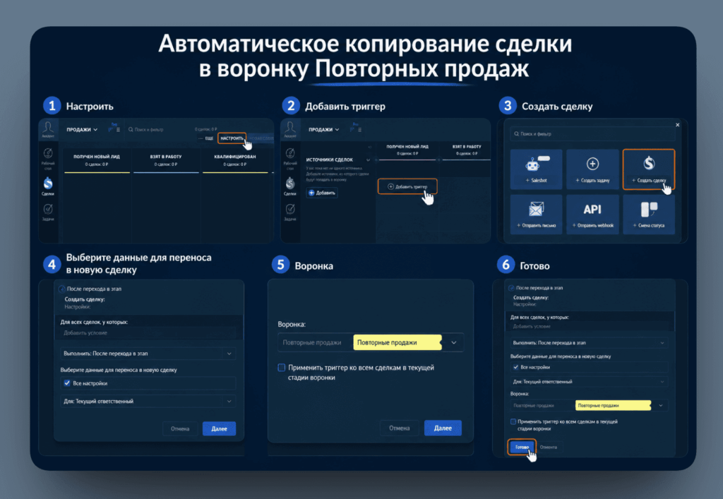Click the Поиск и фильтр field in the action picker
This screenshot has height=499, width=723.
coord(592,134)
